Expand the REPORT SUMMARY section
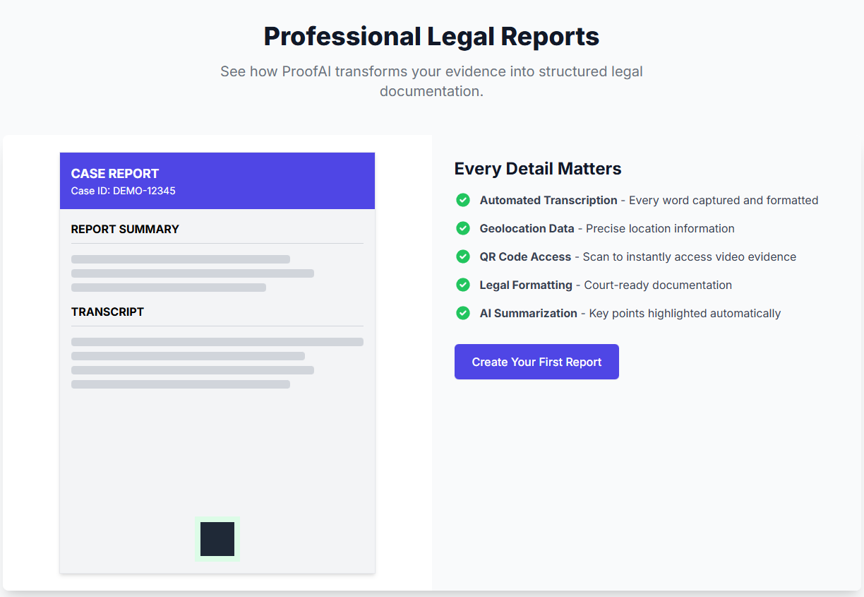This screenshot has width=864, height=597. (124, 229)
